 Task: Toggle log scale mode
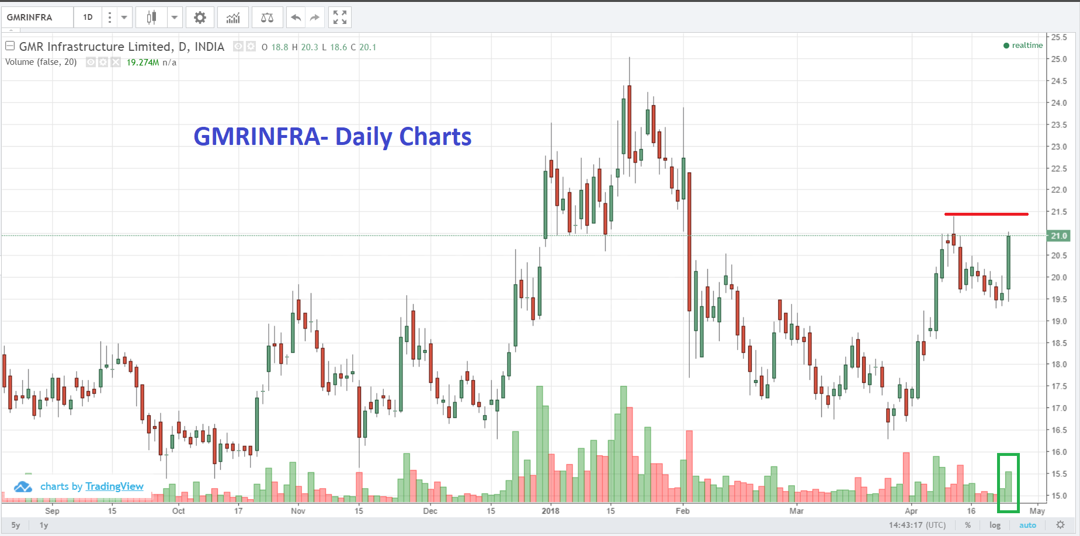pos(995,525)
